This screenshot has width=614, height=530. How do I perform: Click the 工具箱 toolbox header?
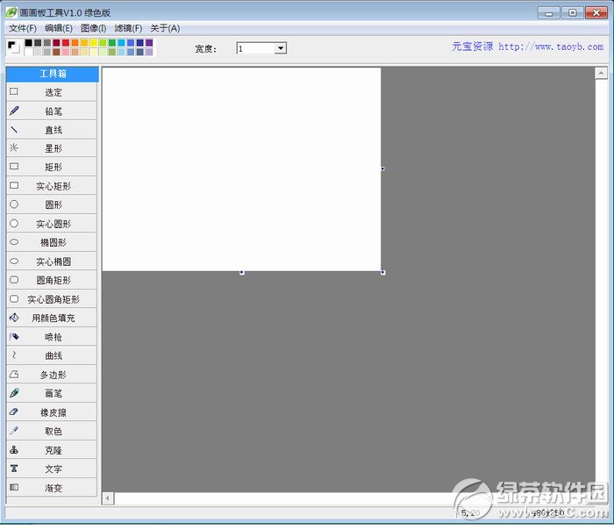pyautogui.click(x=53, y=74)
